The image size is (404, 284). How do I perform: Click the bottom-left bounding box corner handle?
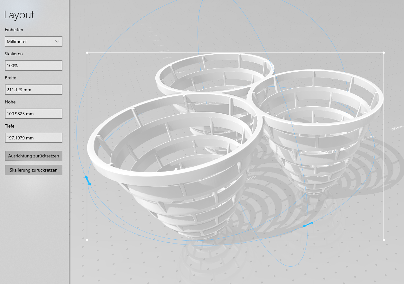[x=87, y=240]
